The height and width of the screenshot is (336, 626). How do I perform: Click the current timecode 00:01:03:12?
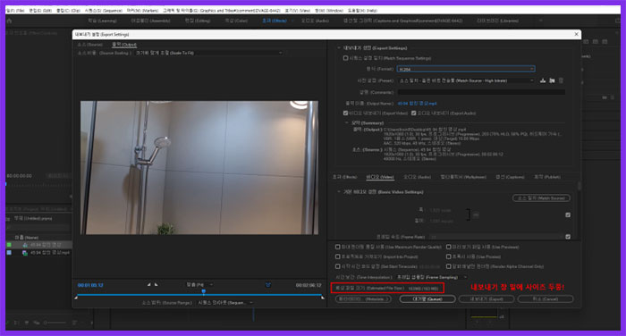point(90,285)
